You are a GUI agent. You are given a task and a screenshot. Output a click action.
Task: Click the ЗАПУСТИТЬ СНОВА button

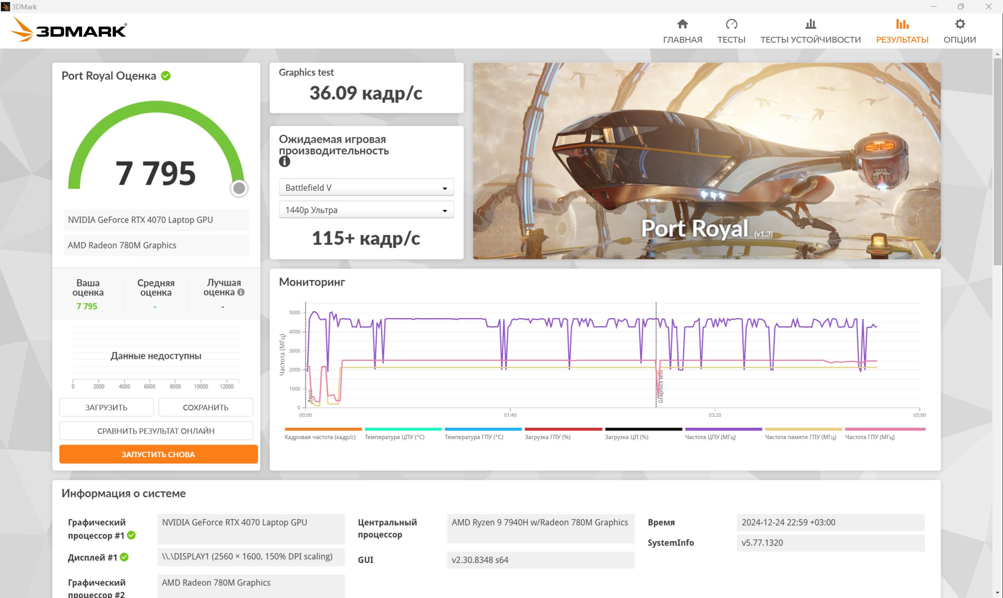click(x=159, y=454)
